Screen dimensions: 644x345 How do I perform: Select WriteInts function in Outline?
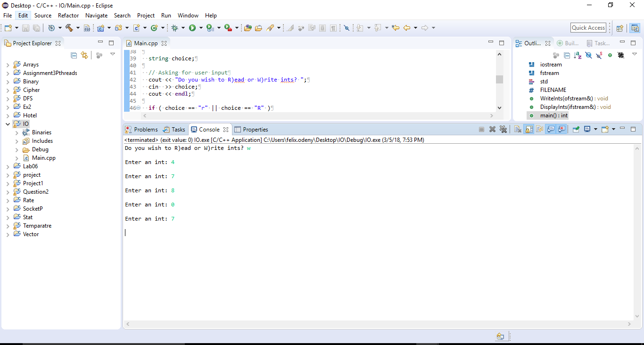pyautogui.click(x=566, y=99)
